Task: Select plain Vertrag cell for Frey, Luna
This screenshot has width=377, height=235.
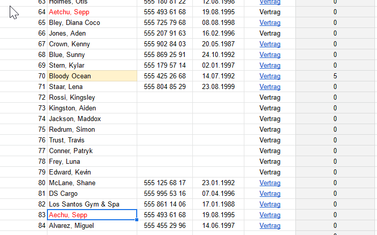Action: point(270,162)
